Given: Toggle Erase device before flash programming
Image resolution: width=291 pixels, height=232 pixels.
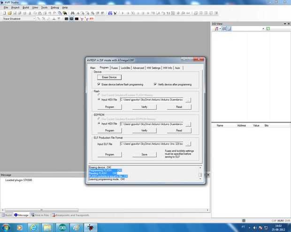Looking at the screenshot, I should 99,84.
